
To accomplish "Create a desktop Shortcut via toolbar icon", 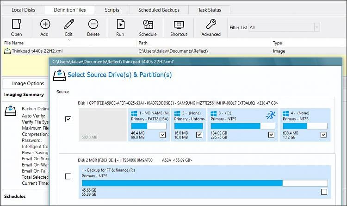I will coord(179,25).
